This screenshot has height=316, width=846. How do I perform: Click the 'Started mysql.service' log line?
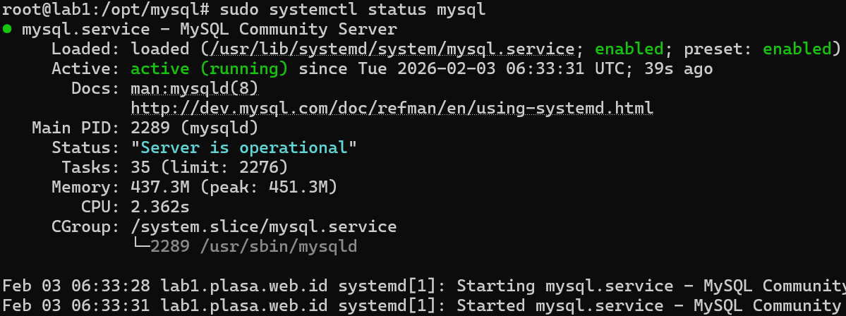coord(423,306)
